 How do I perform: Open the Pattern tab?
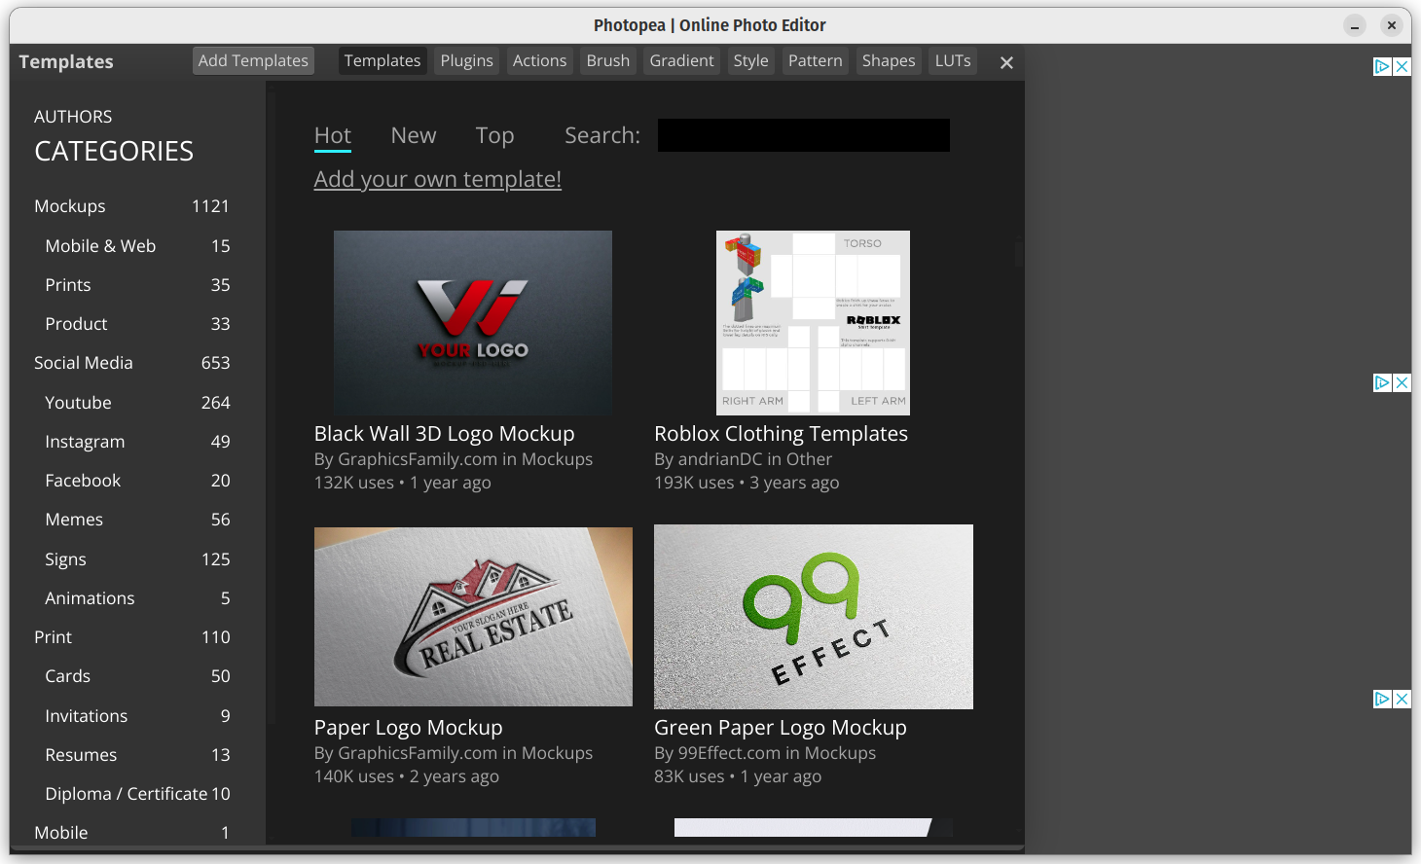[x=816, y=60]
